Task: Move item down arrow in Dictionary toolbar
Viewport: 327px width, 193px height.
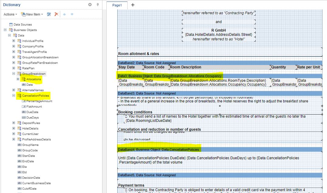Action: coord(72,14)
